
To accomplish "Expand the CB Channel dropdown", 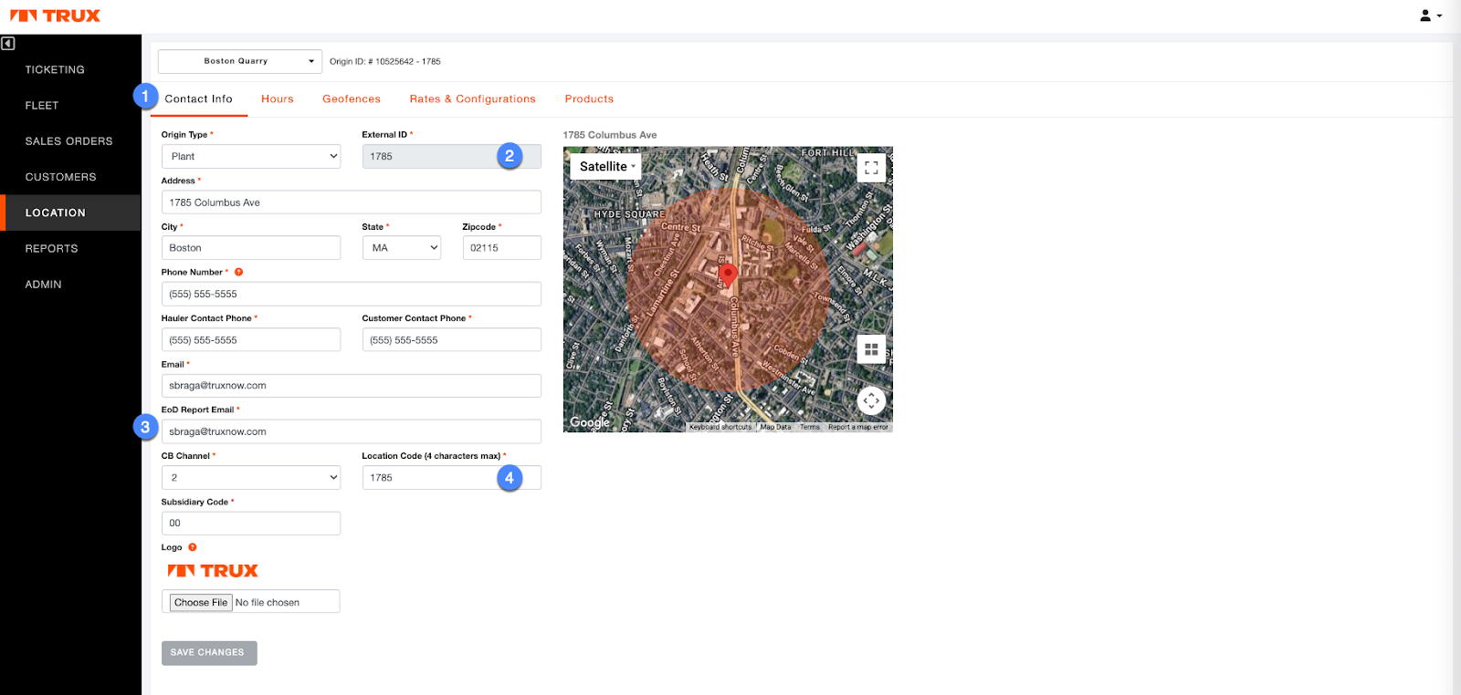I will (250, 478).
